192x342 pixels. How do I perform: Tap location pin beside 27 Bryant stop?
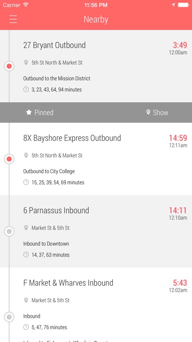pos(26,62)
